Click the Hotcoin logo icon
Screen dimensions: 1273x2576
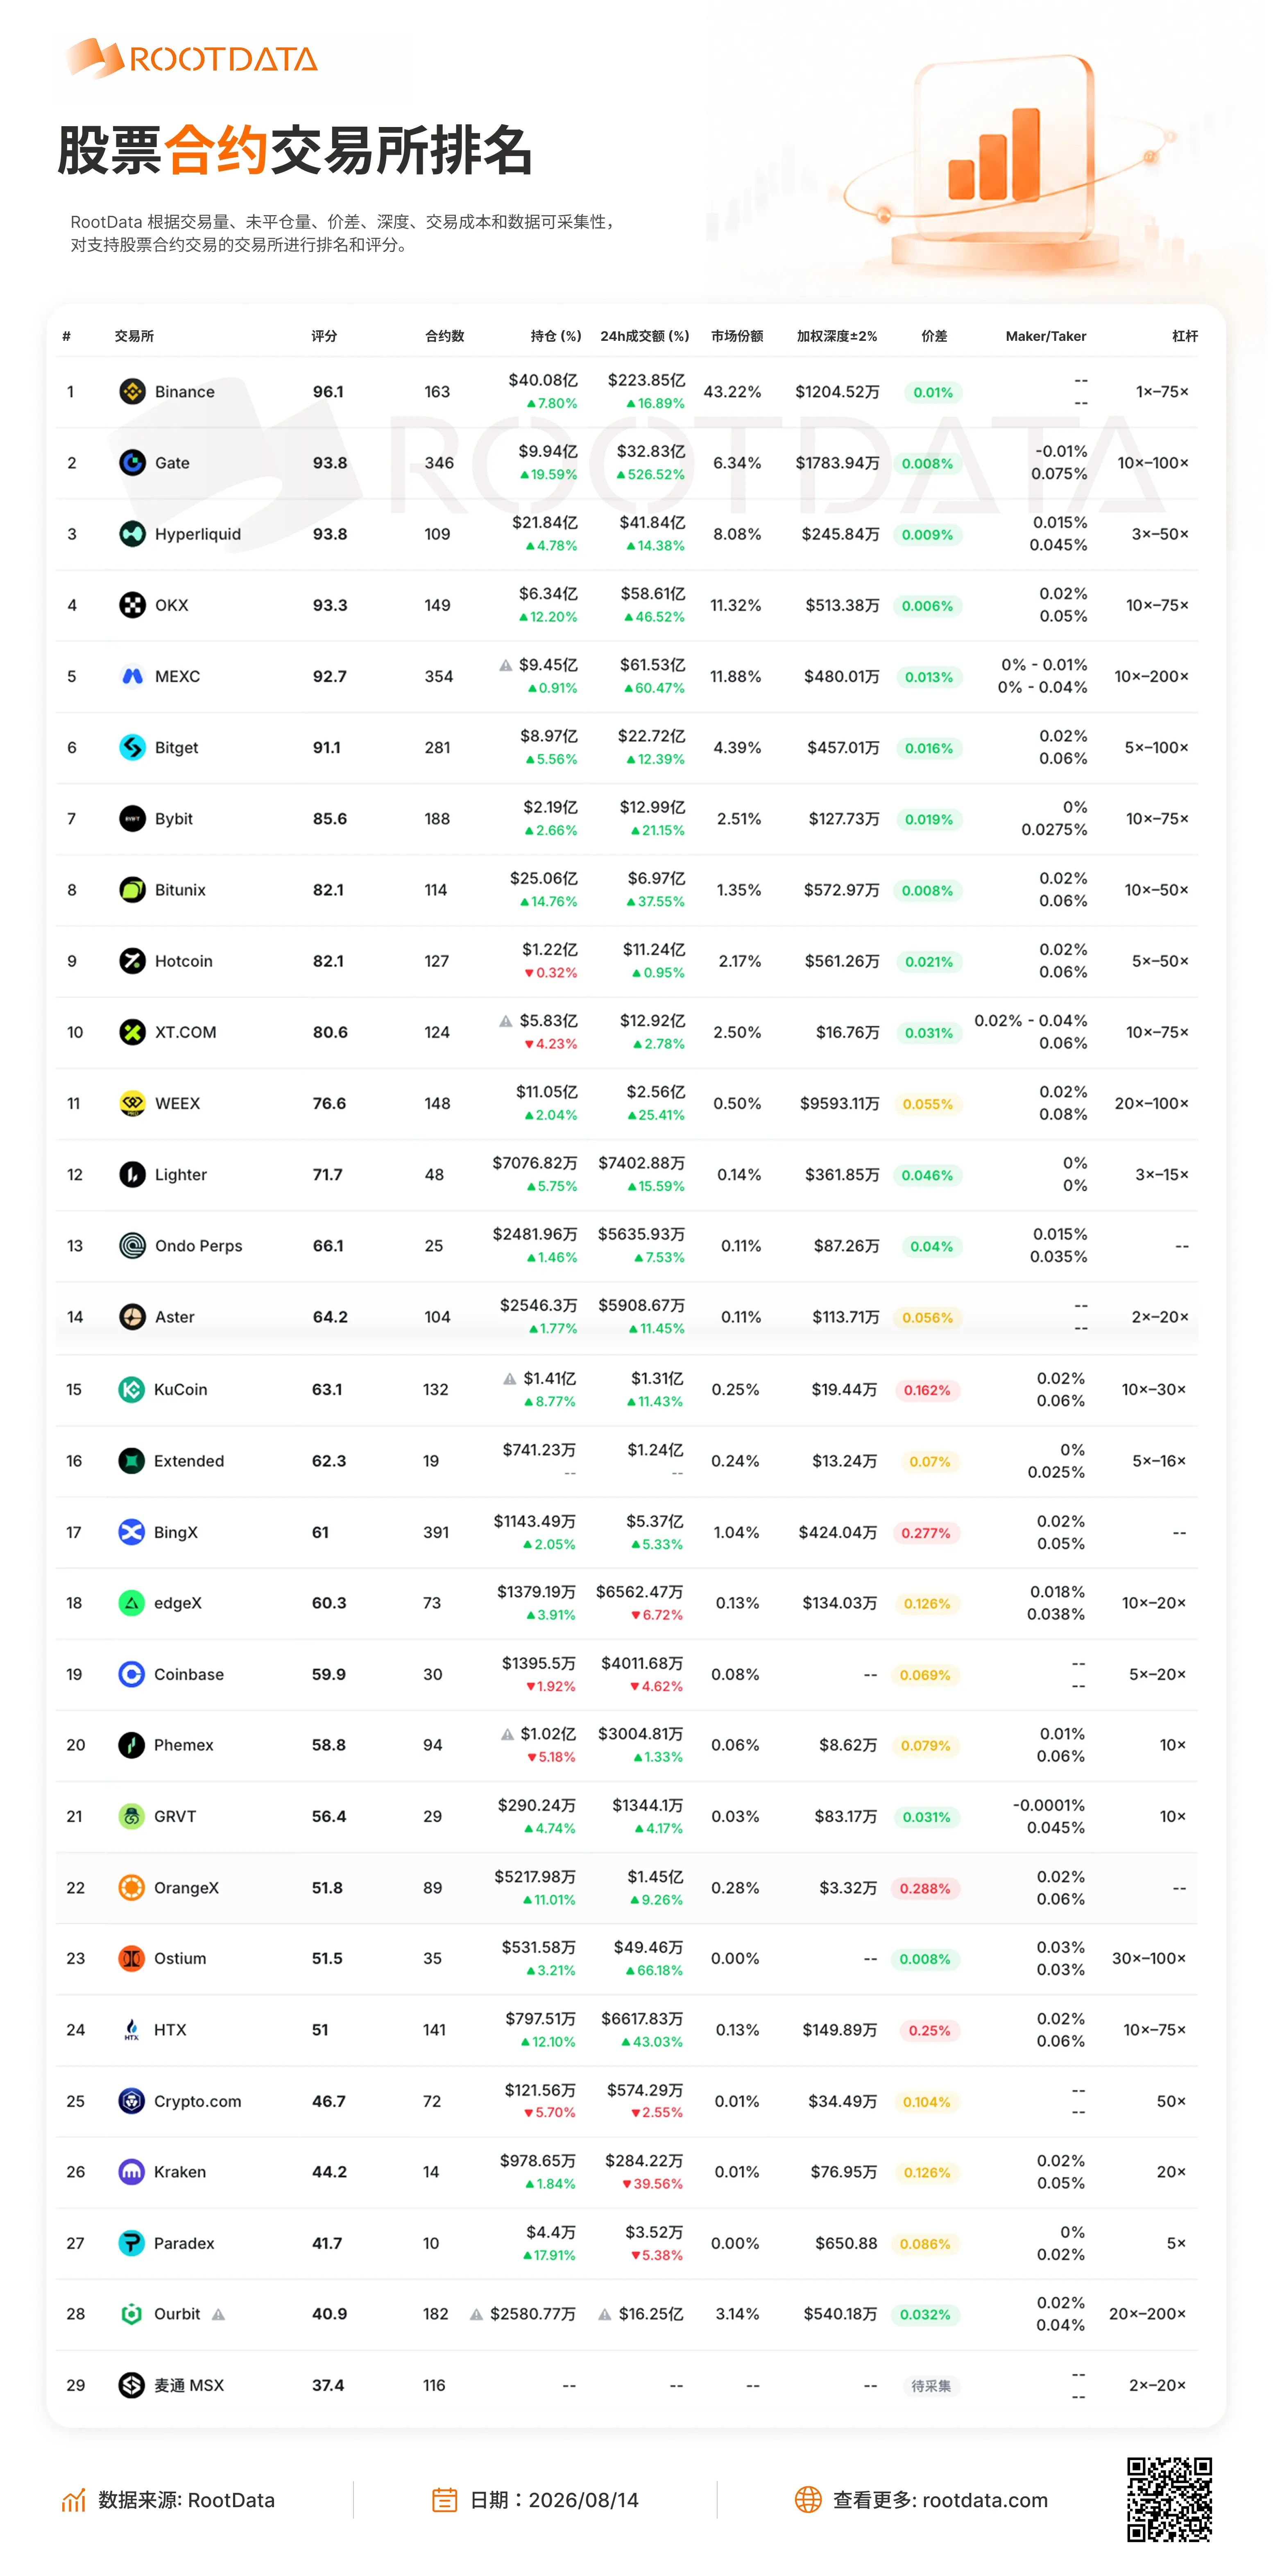132,961
